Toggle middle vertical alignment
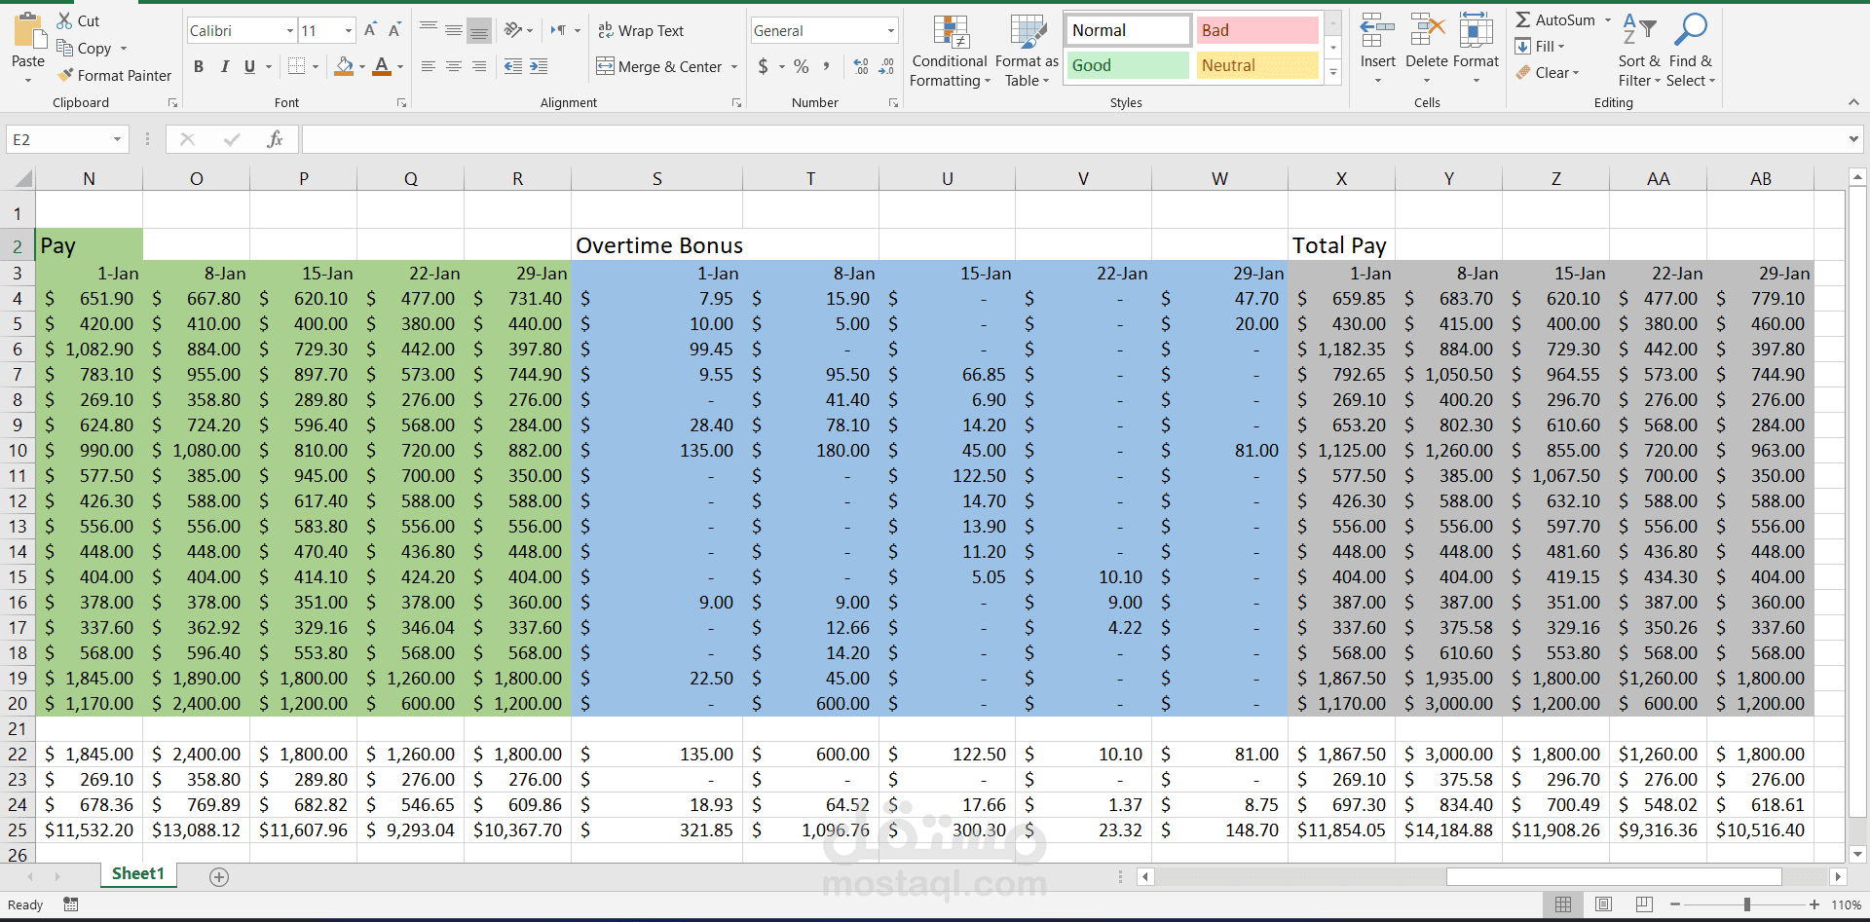 (454, 30)
